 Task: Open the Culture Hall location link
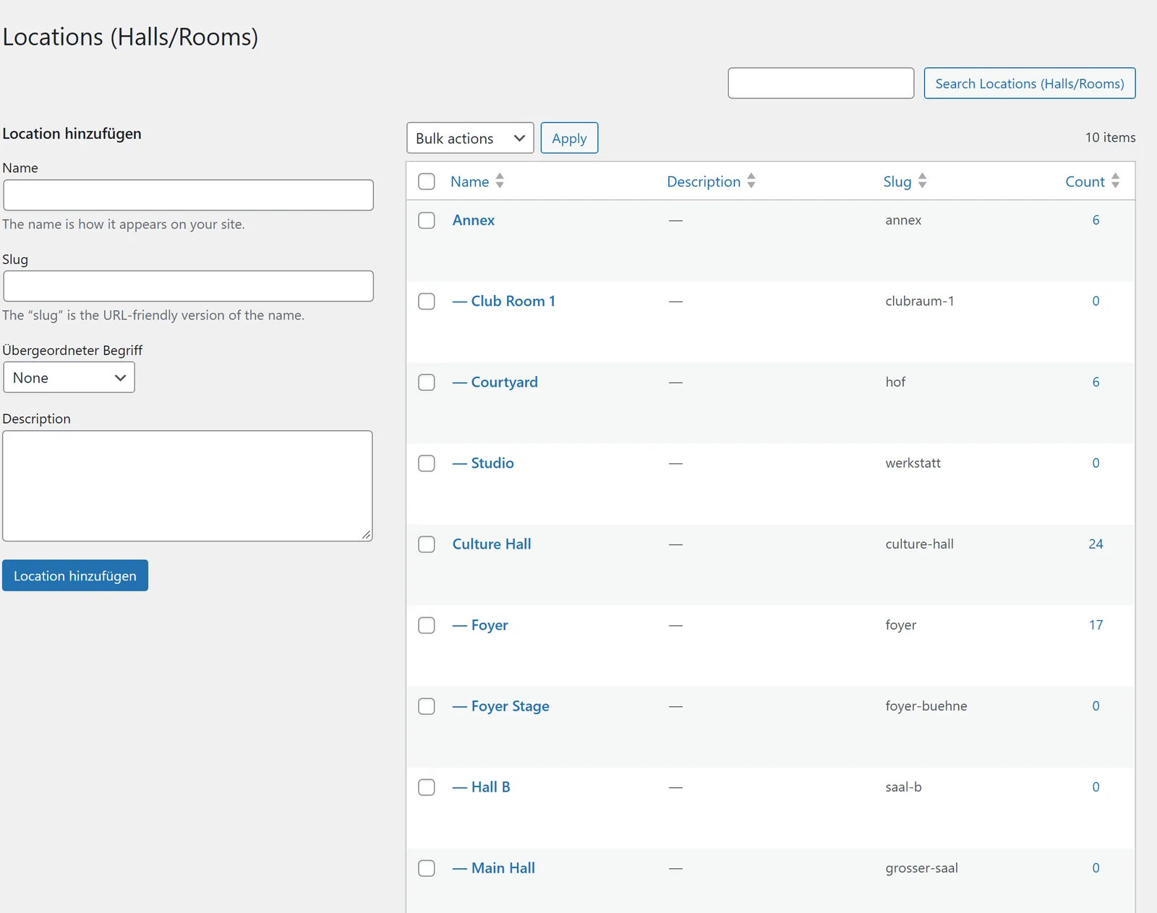(x=492, y=544)
